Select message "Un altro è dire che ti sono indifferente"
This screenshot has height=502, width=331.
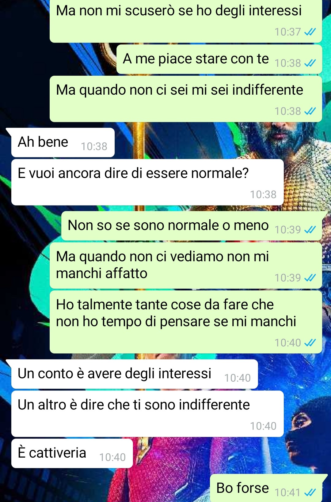click(147, 413)
